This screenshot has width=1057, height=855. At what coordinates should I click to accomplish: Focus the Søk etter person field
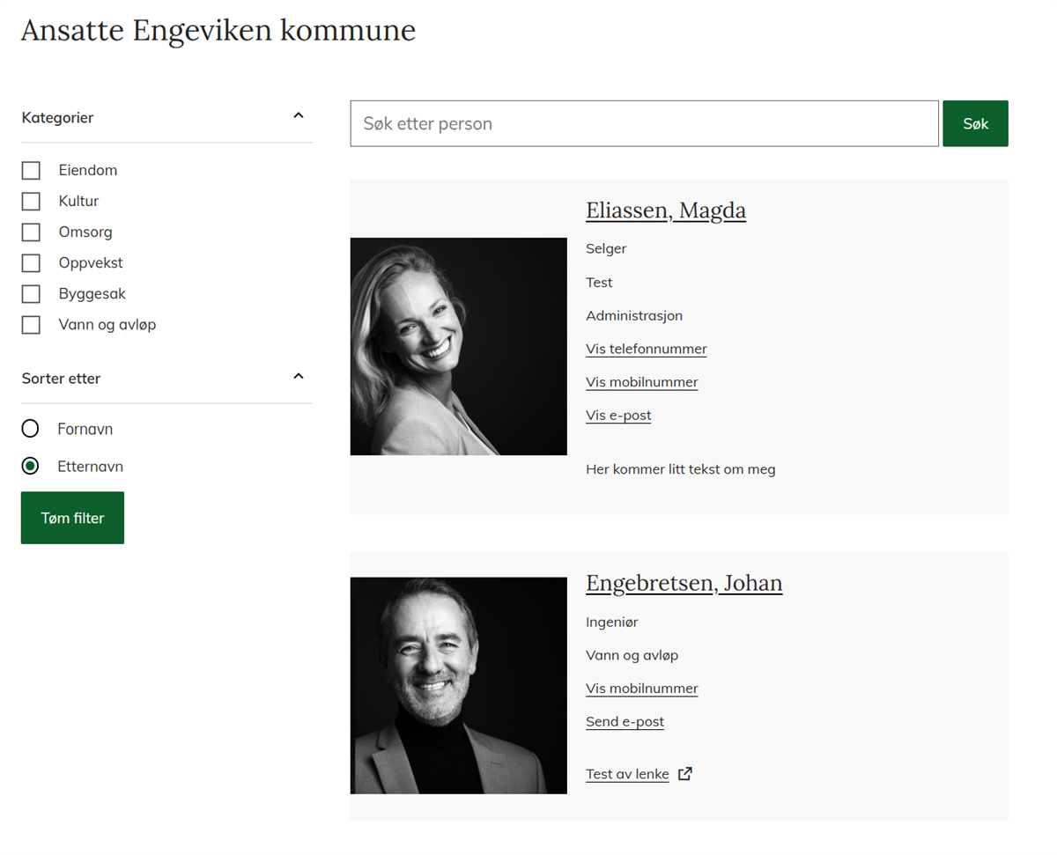(644, 124)
